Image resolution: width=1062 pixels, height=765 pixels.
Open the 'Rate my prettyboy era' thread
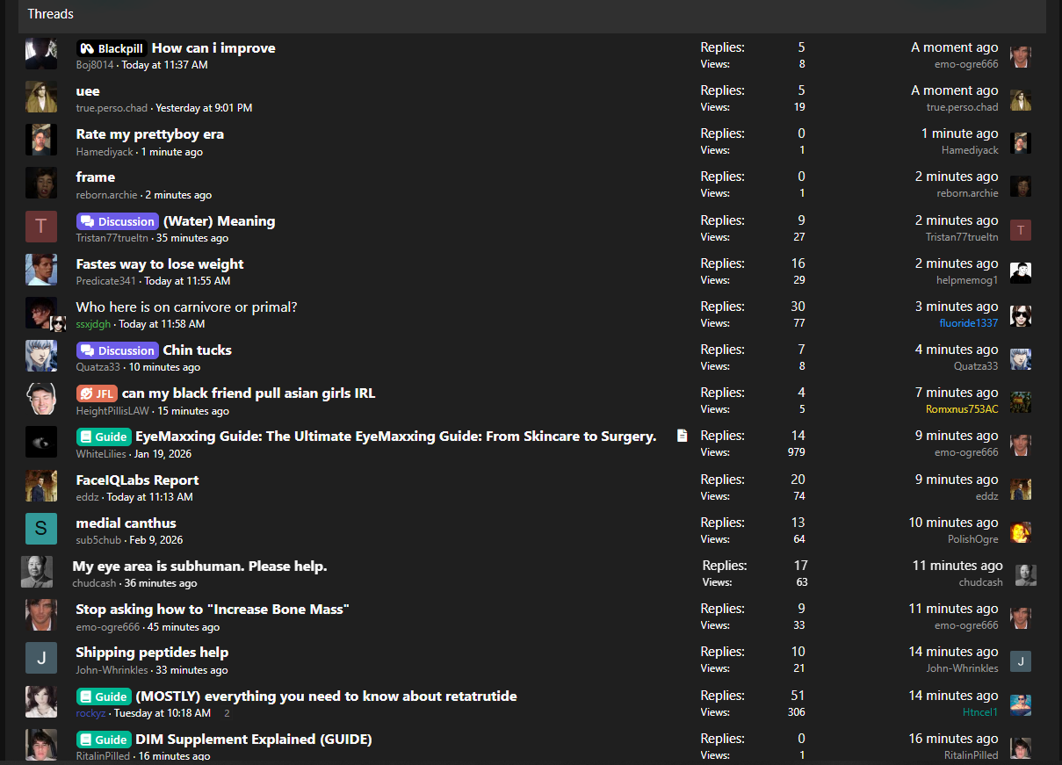pyautogui.click(x=149, y=134)
